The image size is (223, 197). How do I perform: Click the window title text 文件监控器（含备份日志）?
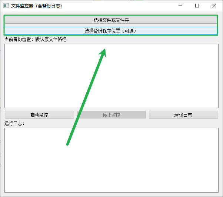coord(36,6)
